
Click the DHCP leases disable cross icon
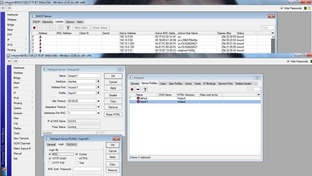pyautogui.click(x=53, y=28)
